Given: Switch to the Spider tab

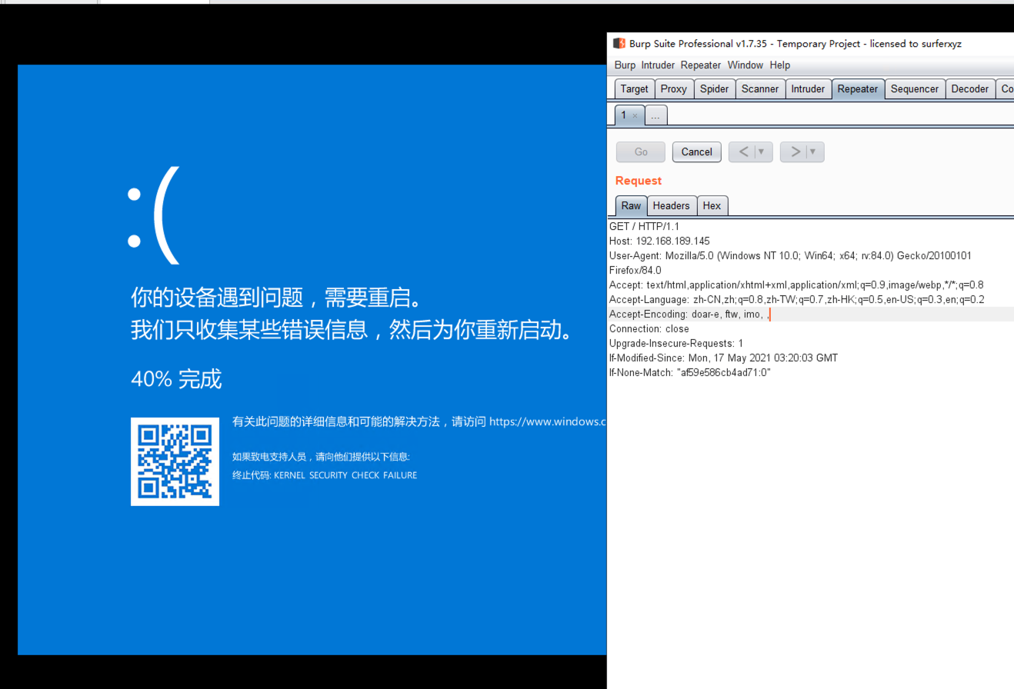Looking at the screenshot, I should 714,89.
